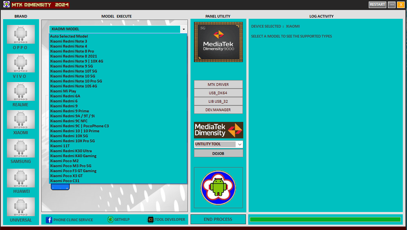
Task: Run the DOJOB button
Action: coord(218,153)
